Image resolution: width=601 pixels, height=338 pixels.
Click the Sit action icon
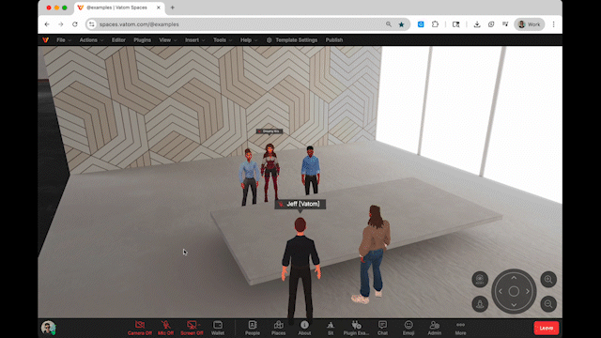pos(331,328)
